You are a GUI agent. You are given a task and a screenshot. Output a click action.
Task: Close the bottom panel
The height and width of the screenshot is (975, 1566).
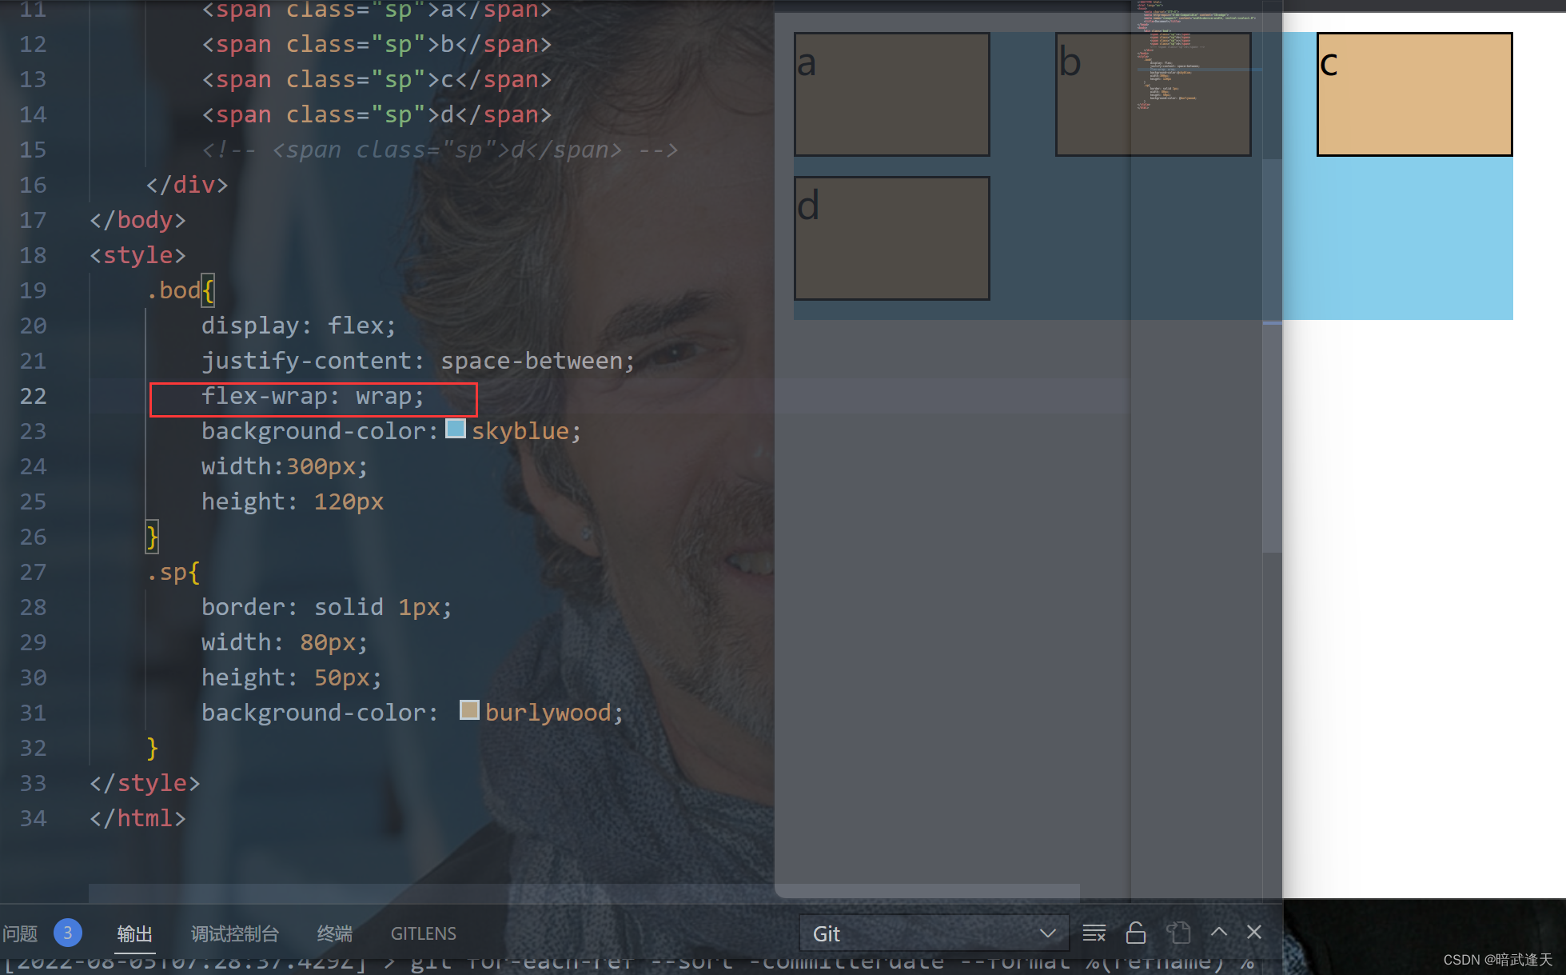tap(1254, 932)
